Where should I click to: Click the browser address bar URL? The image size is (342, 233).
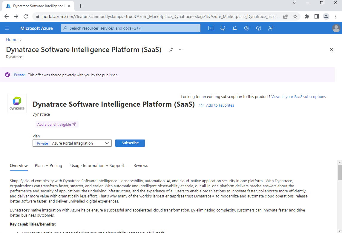click(x=160, y=17)
